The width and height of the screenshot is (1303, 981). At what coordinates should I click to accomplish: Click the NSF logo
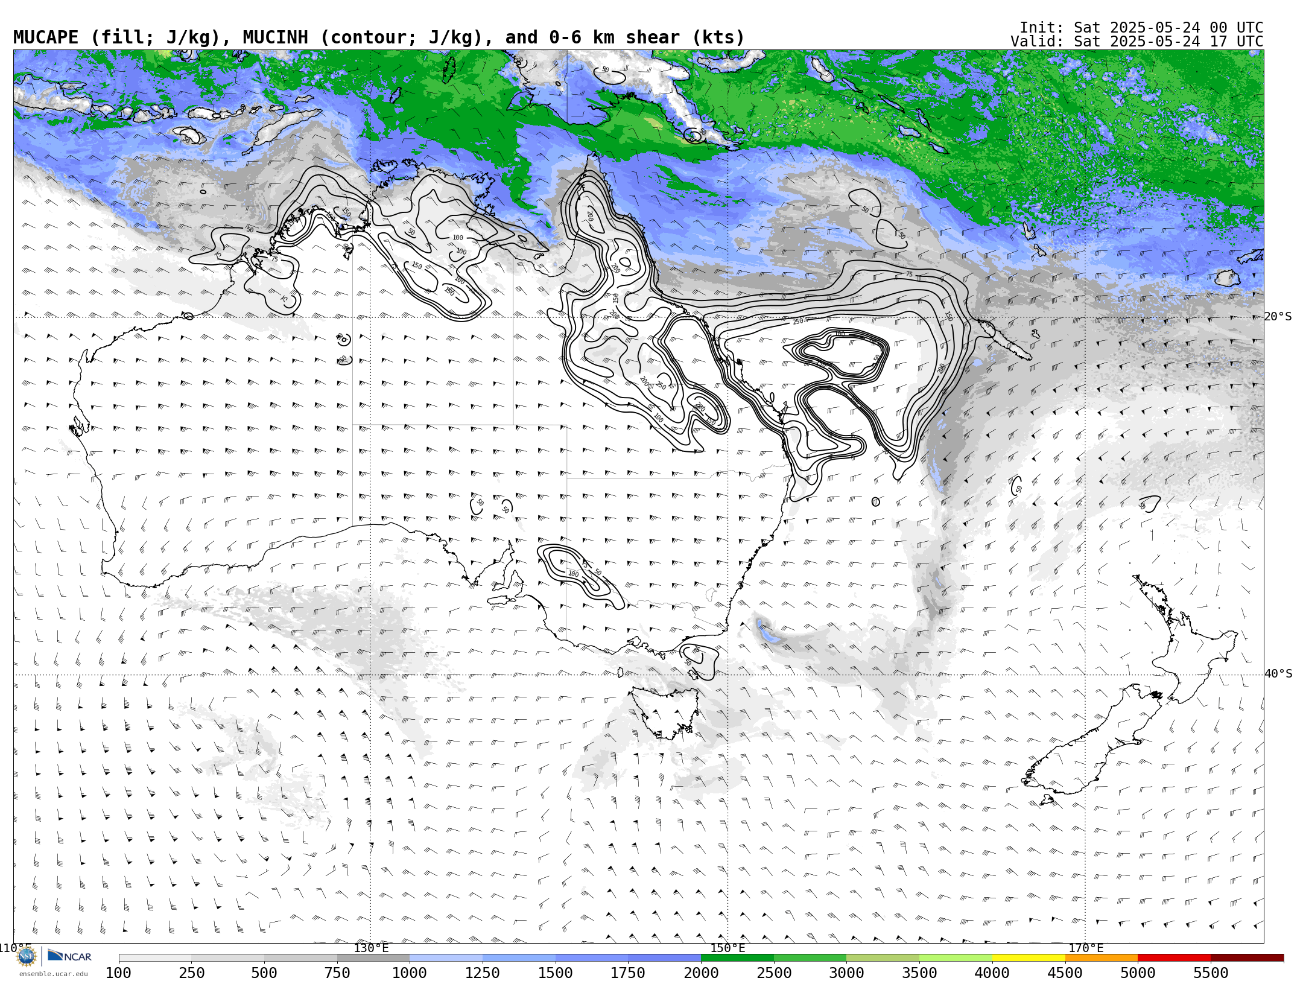point(27,956)
